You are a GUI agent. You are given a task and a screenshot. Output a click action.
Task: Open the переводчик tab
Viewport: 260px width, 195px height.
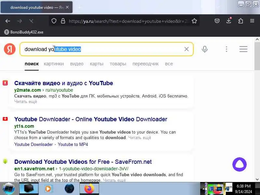145,64
